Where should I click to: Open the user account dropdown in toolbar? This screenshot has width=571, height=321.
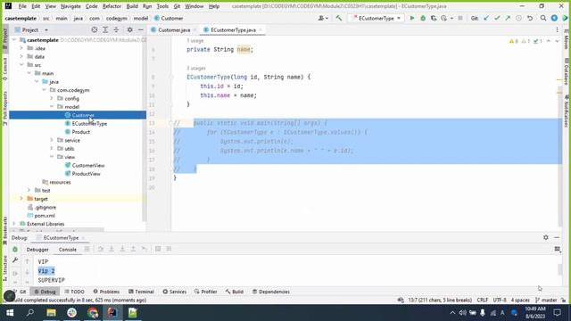tap(323, 18)
